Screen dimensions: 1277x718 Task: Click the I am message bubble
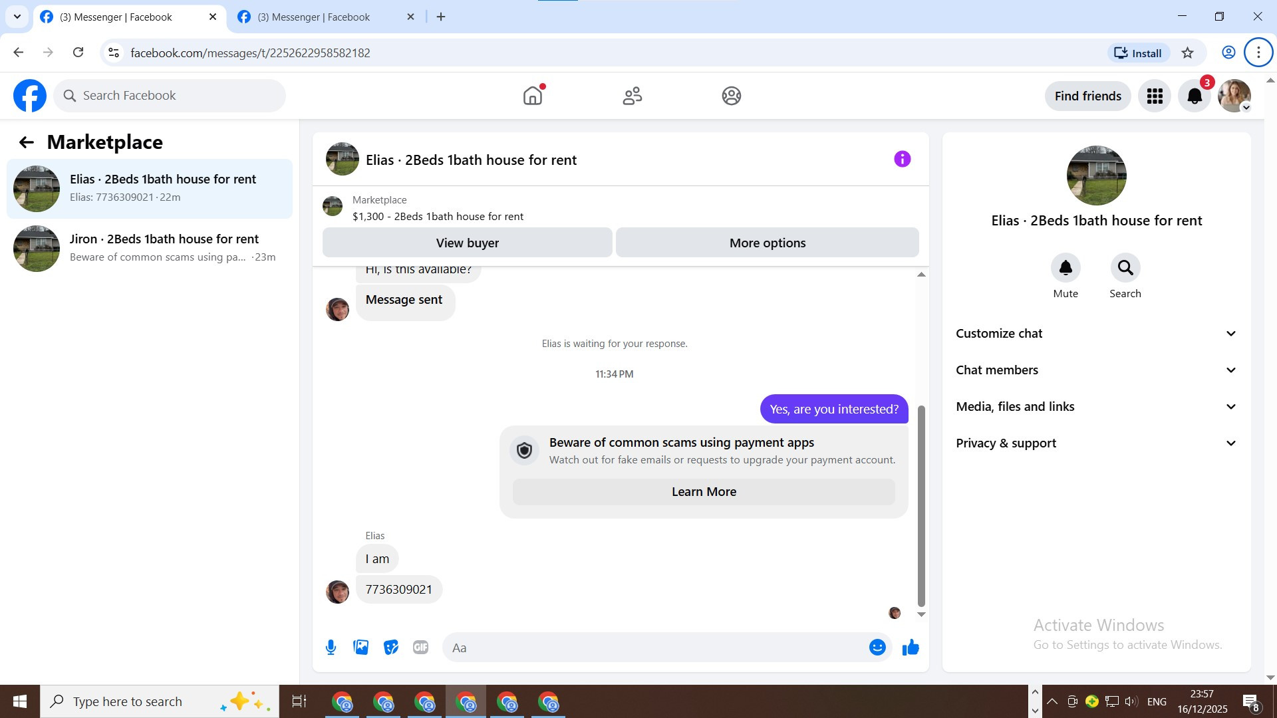coord(377,559)
